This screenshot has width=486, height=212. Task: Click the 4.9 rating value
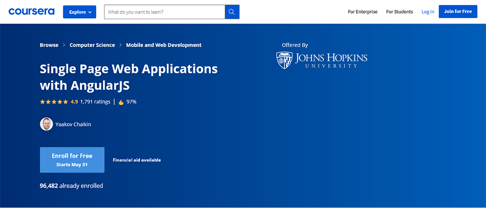click(x=74, y=102)
